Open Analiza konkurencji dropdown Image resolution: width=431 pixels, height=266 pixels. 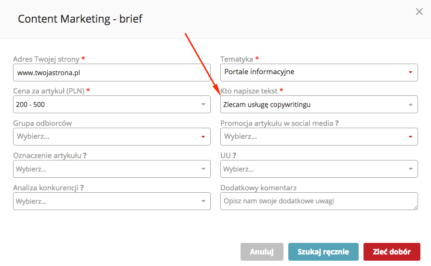point(111,201)
